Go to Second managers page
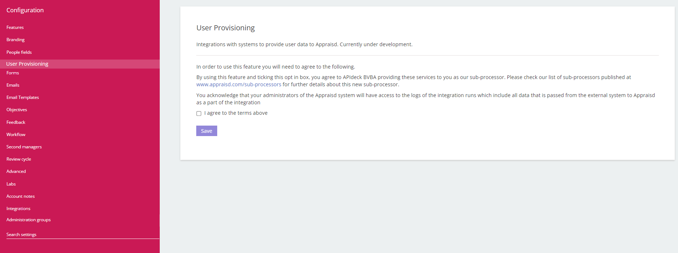The image size is (678, 253). (24, 147)
